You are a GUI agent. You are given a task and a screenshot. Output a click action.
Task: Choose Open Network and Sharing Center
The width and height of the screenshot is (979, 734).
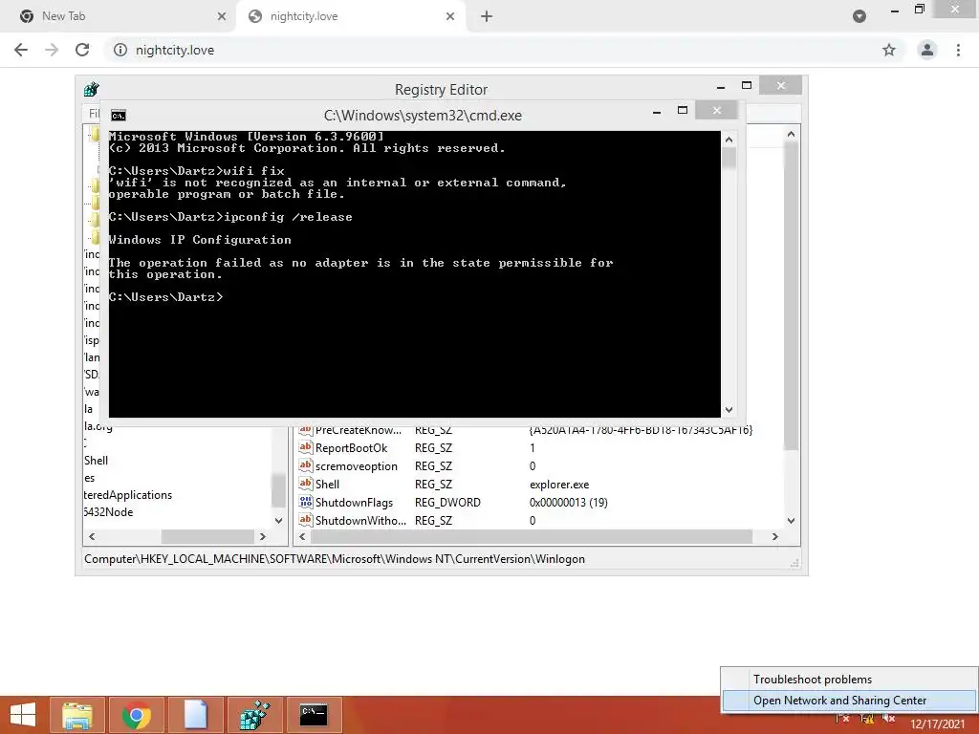tap(839, 701)
